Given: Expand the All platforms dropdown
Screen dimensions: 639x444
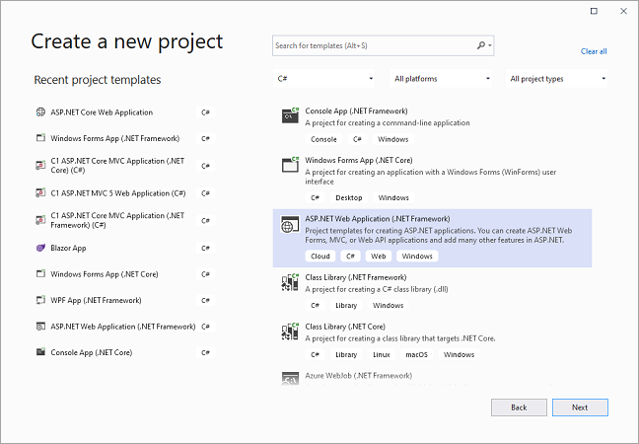Looking at the screenshot, I should coord(441,79).
